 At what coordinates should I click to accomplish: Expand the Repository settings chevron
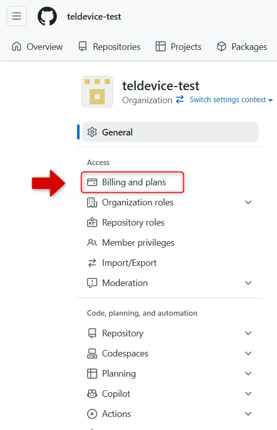248,333
